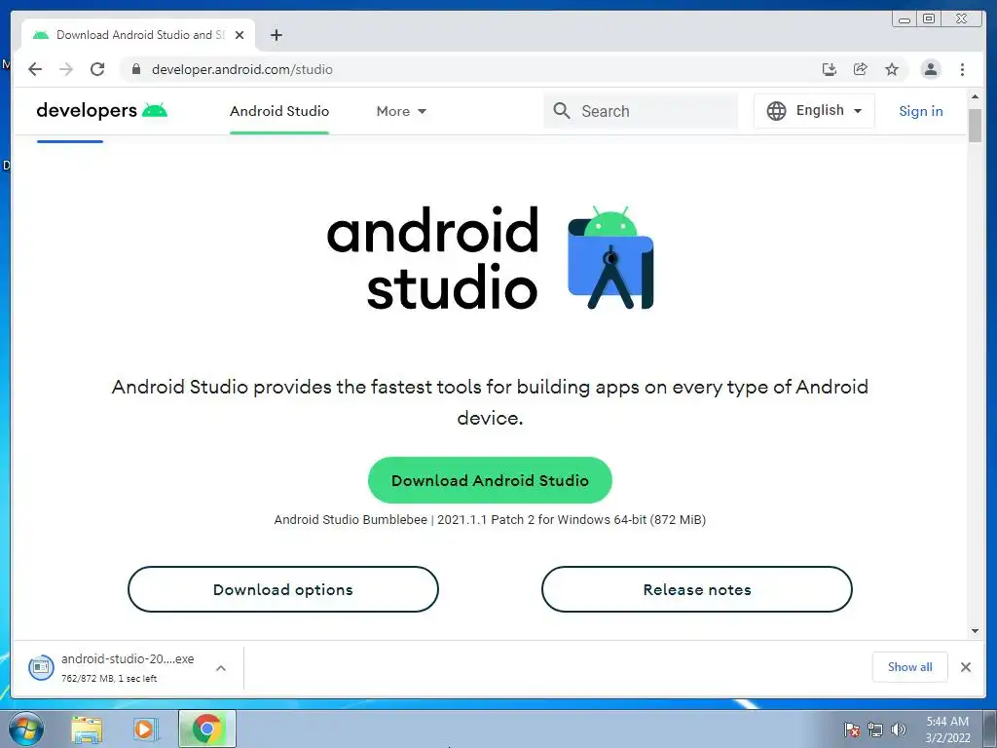The image size is (997, 748).
Task: Click the android-studio exe download item
Action: [x=128, y=667]
